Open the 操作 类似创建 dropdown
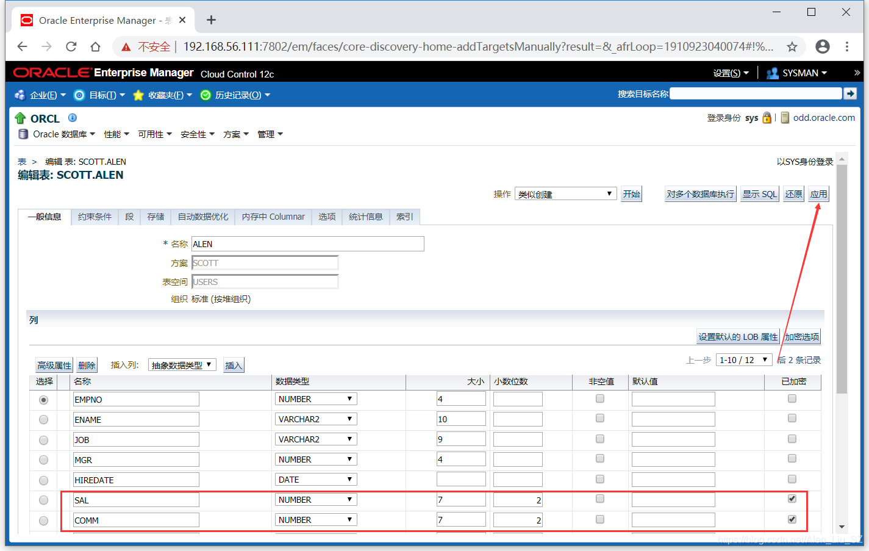The image size is (869, 551). [565, 194]
